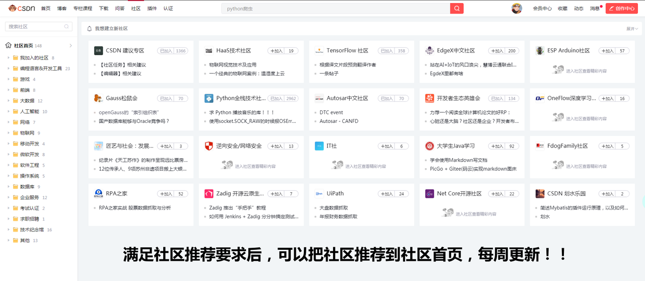Click the Zadig 开源云原生 logo icon
Viewport: 645px width, 281px height.
[209, 193]
